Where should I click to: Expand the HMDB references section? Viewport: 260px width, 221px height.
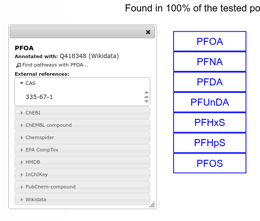tap(82, 162)
